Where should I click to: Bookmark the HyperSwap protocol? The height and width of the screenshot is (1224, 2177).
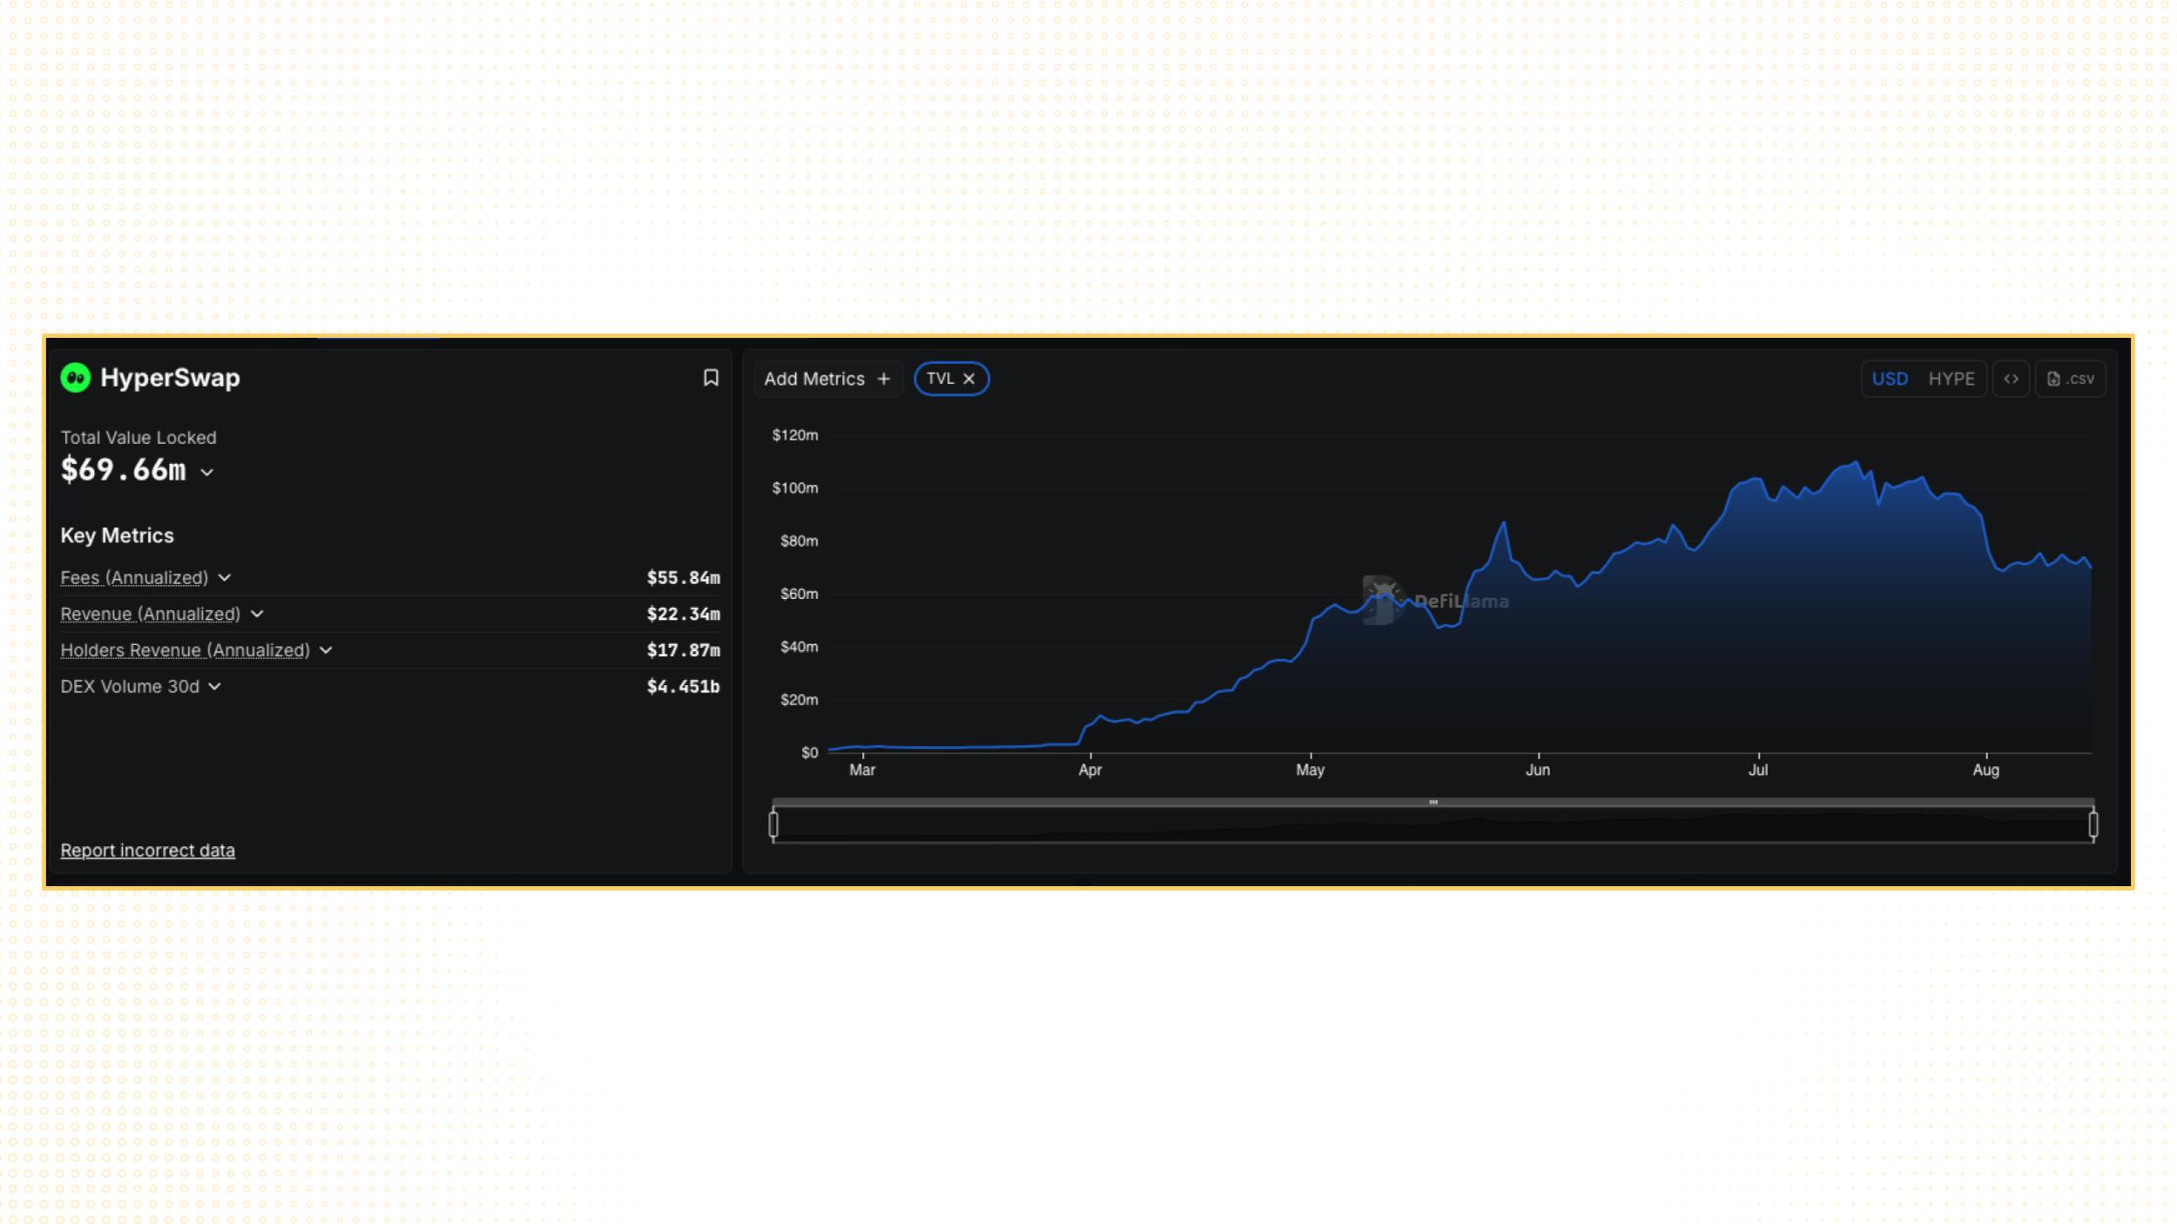pos(711,378)
